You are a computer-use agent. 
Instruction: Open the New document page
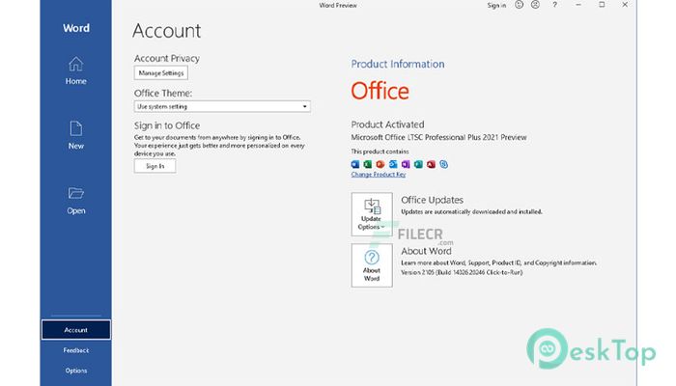76,135
